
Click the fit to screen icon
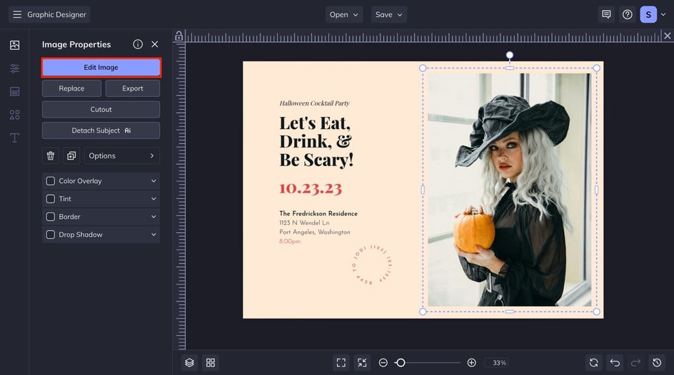pyautogui.click(x=341, y=363)
